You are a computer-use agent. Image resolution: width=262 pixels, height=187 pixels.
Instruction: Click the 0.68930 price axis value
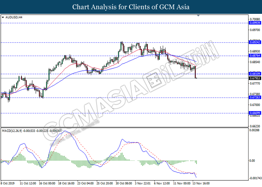[255, 51]
